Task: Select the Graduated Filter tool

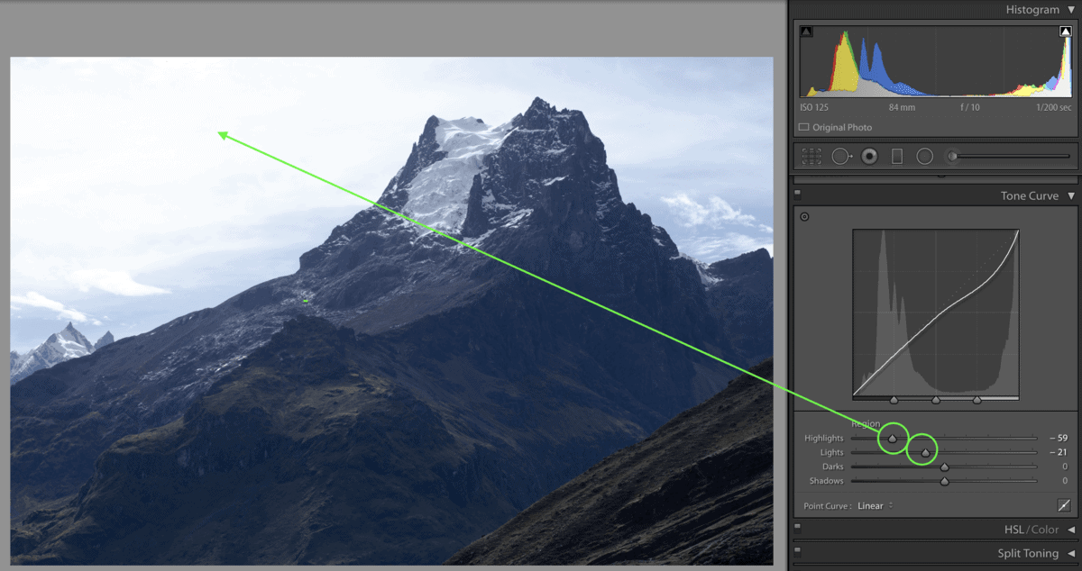Action: [897, 156]
